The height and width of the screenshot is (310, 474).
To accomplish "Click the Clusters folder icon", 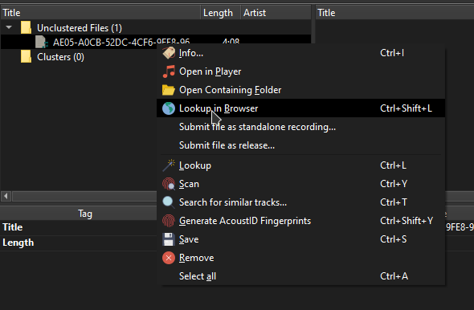I will coord(26,56).
